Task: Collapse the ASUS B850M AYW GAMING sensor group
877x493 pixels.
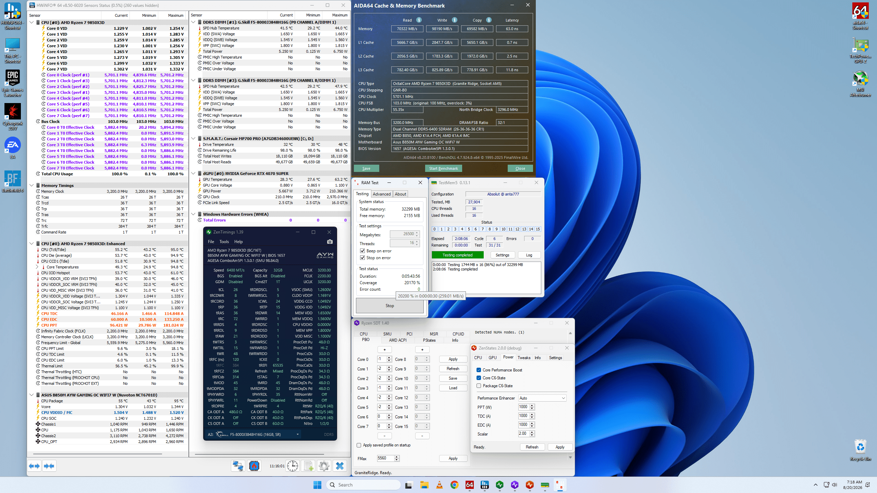Action: coord(32,395)
